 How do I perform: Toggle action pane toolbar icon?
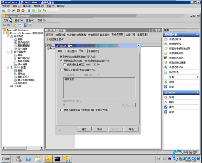point(30,25)
